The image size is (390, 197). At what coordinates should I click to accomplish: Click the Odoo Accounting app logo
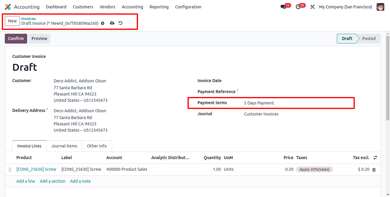8,7
